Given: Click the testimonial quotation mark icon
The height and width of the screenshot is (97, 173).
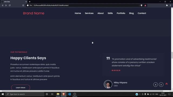Looking at the screenshot, I should coord(108,58).
